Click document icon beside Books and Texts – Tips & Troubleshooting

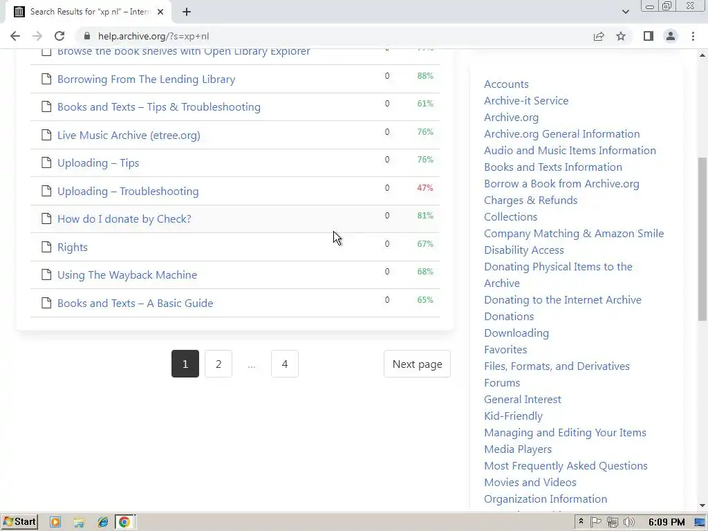46,106
